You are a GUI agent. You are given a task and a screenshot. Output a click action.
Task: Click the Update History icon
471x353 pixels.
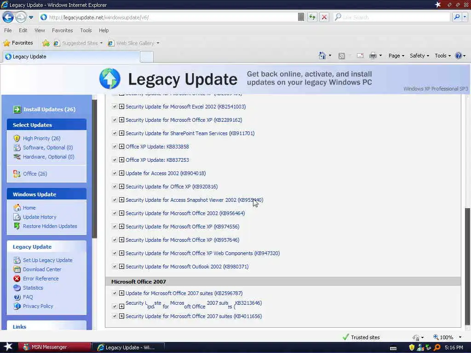[17, 217]
